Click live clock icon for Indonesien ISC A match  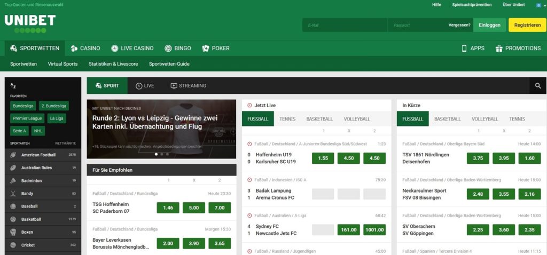(249, 180)
